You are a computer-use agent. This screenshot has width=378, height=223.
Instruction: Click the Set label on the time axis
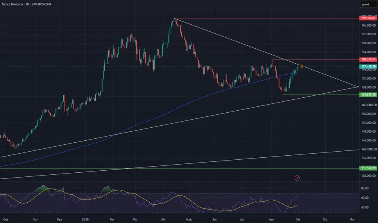tap(298, 219)
